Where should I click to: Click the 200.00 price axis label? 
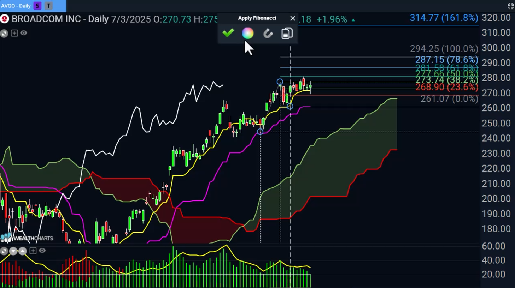click(496, 198)
